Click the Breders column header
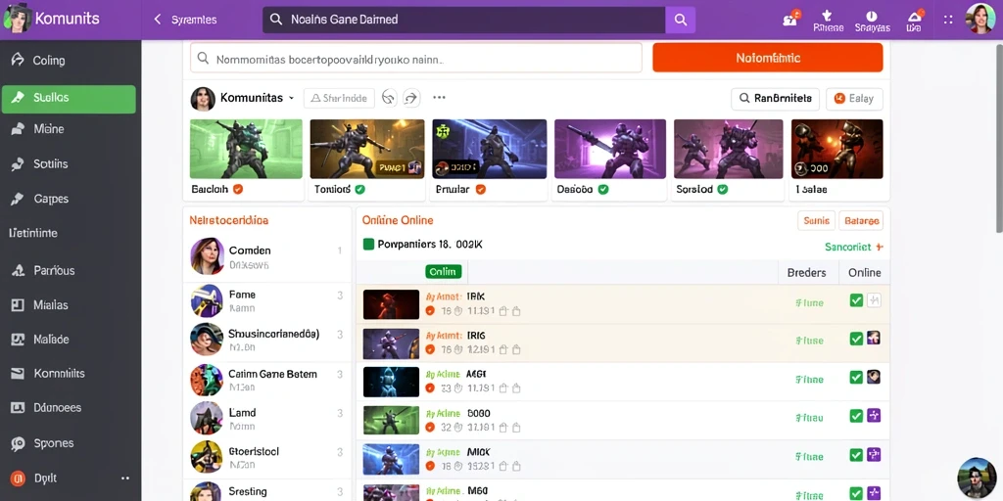The image size is (1003, 501). point(807,273)
